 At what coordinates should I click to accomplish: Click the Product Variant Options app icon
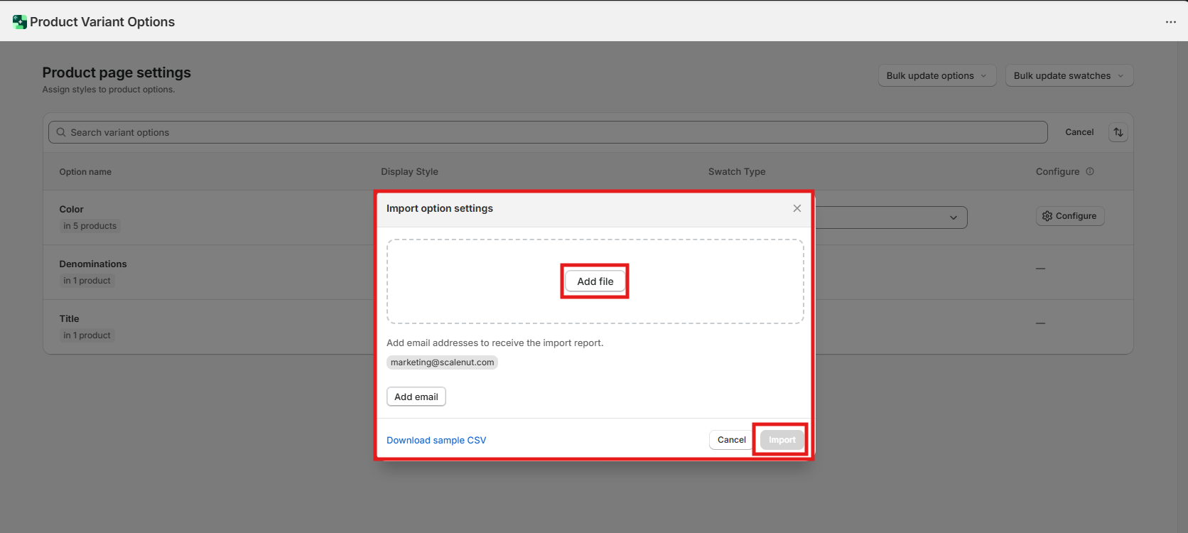(x=19, y=22)
